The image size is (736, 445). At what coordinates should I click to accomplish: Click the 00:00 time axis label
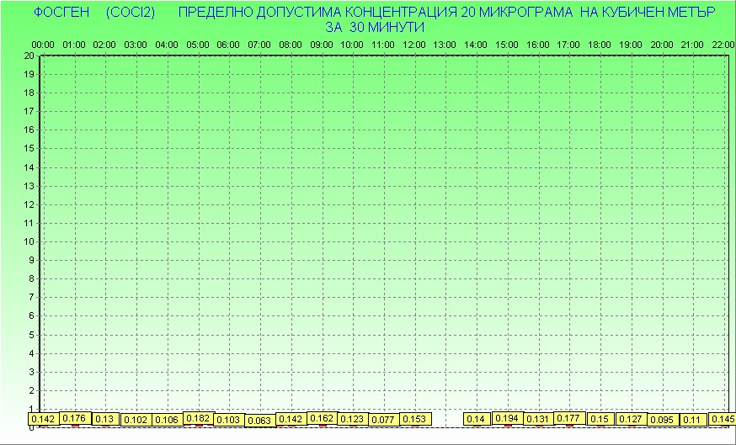[43, 44]
